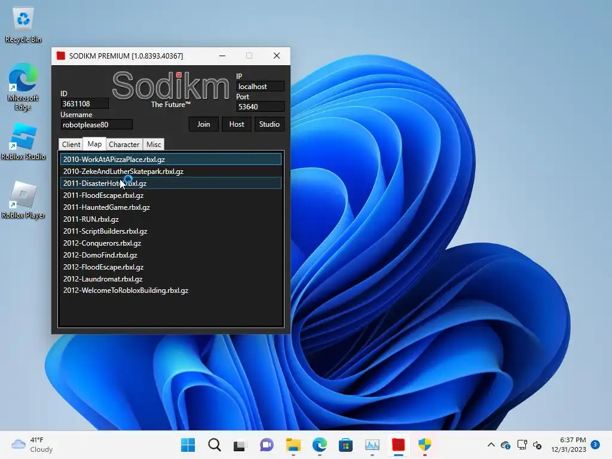Open Microsoft Store from taskbar

[345, 445]
